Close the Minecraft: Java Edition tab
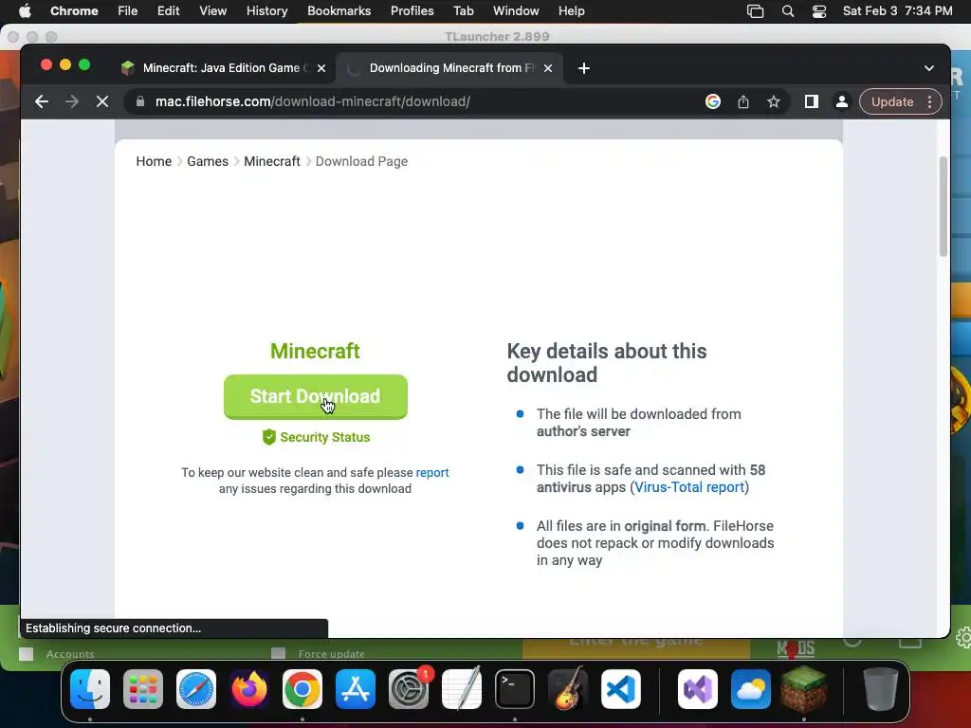 (321, 68)
